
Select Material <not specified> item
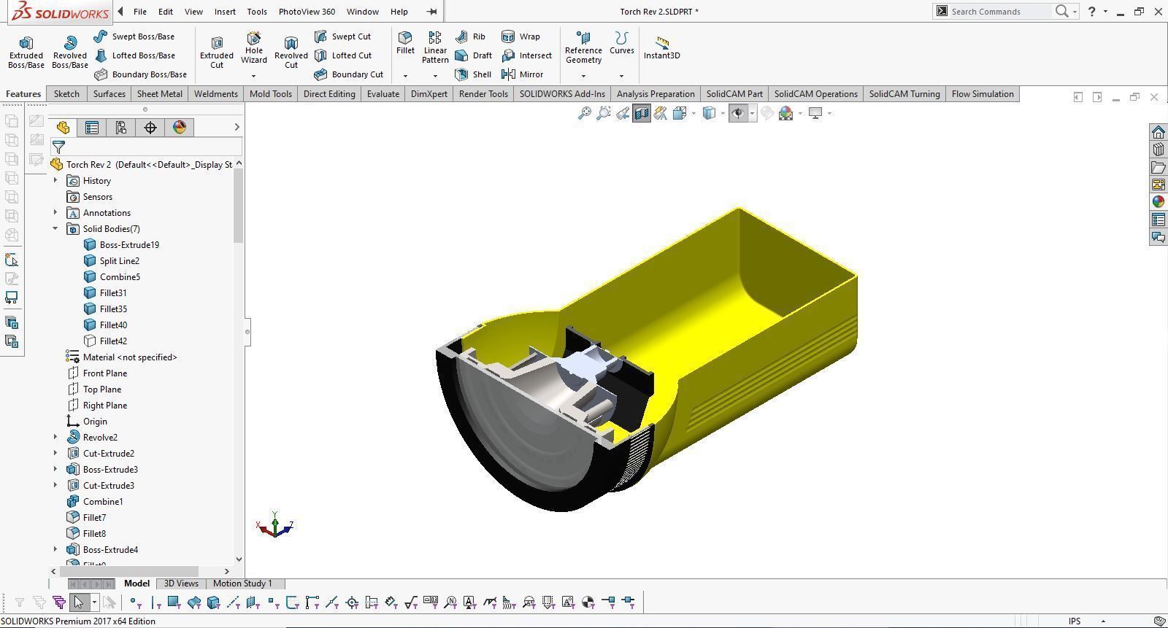[121, 357]
